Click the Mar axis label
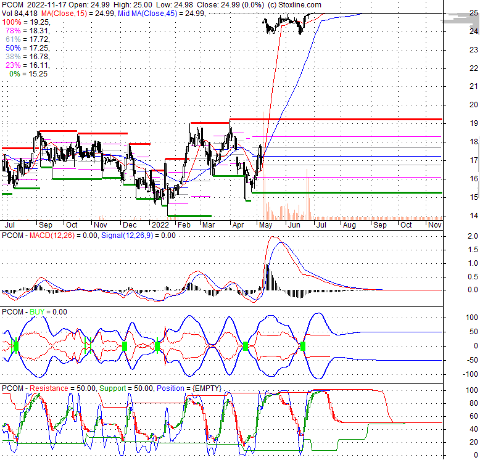Viewport: 480px width, 460px height. (x=209, y=225)
